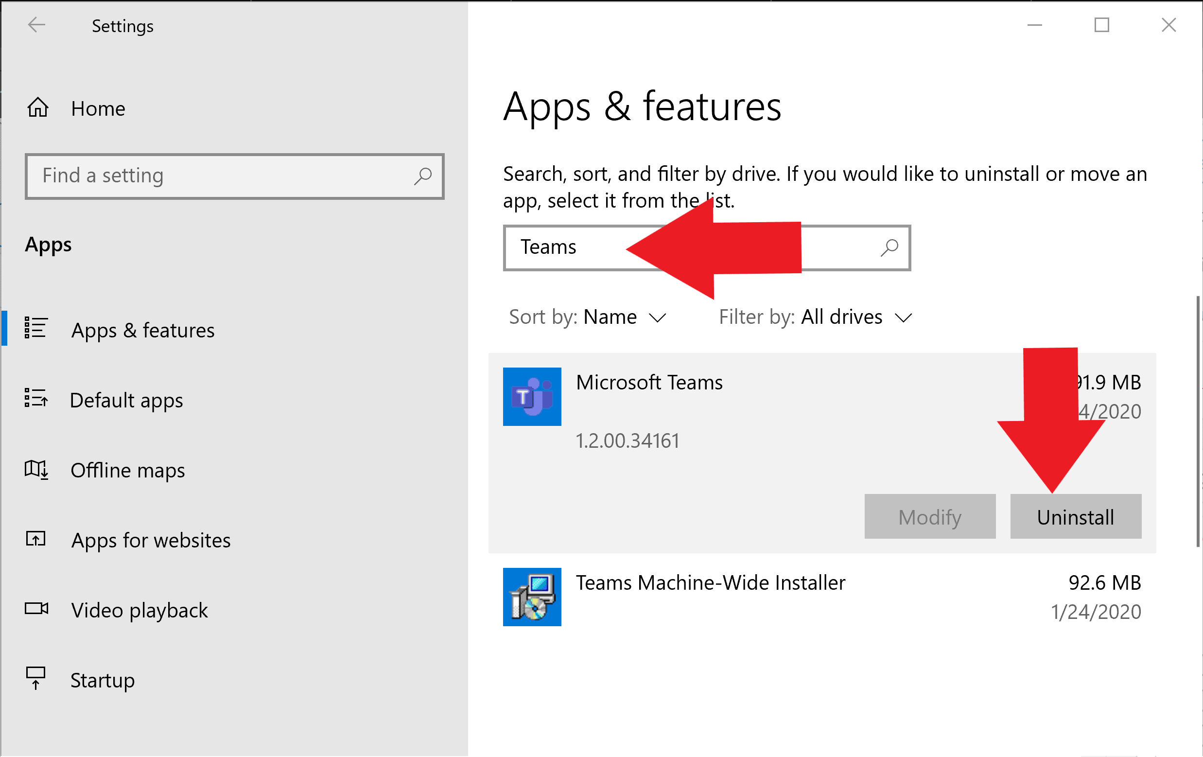Screen dimensions: 1203x757
Task: Click the Microsoft Teams app icon
Action: [x=532, y=396]
